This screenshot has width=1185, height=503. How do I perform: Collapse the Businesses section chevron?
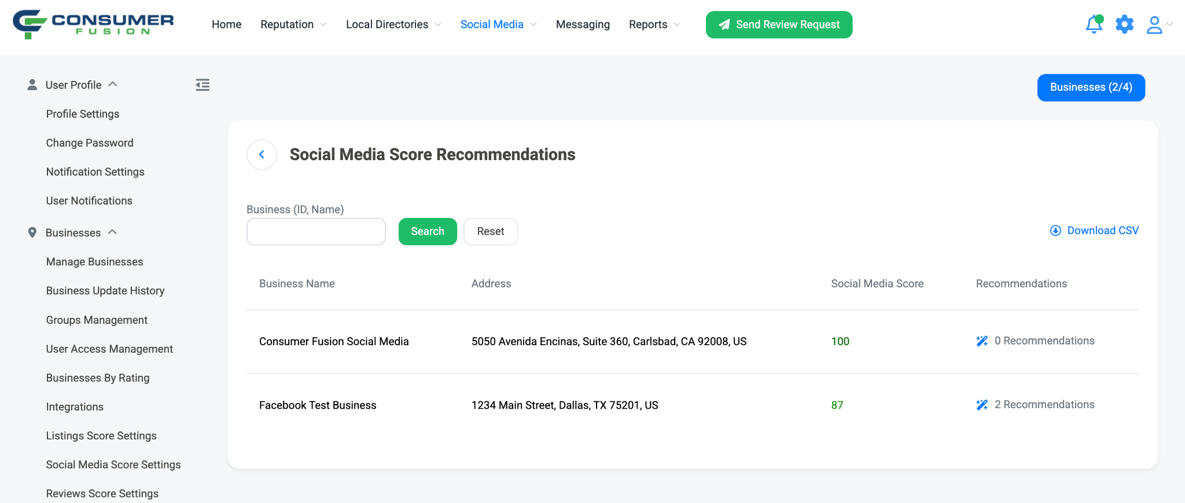click(112, 232)
